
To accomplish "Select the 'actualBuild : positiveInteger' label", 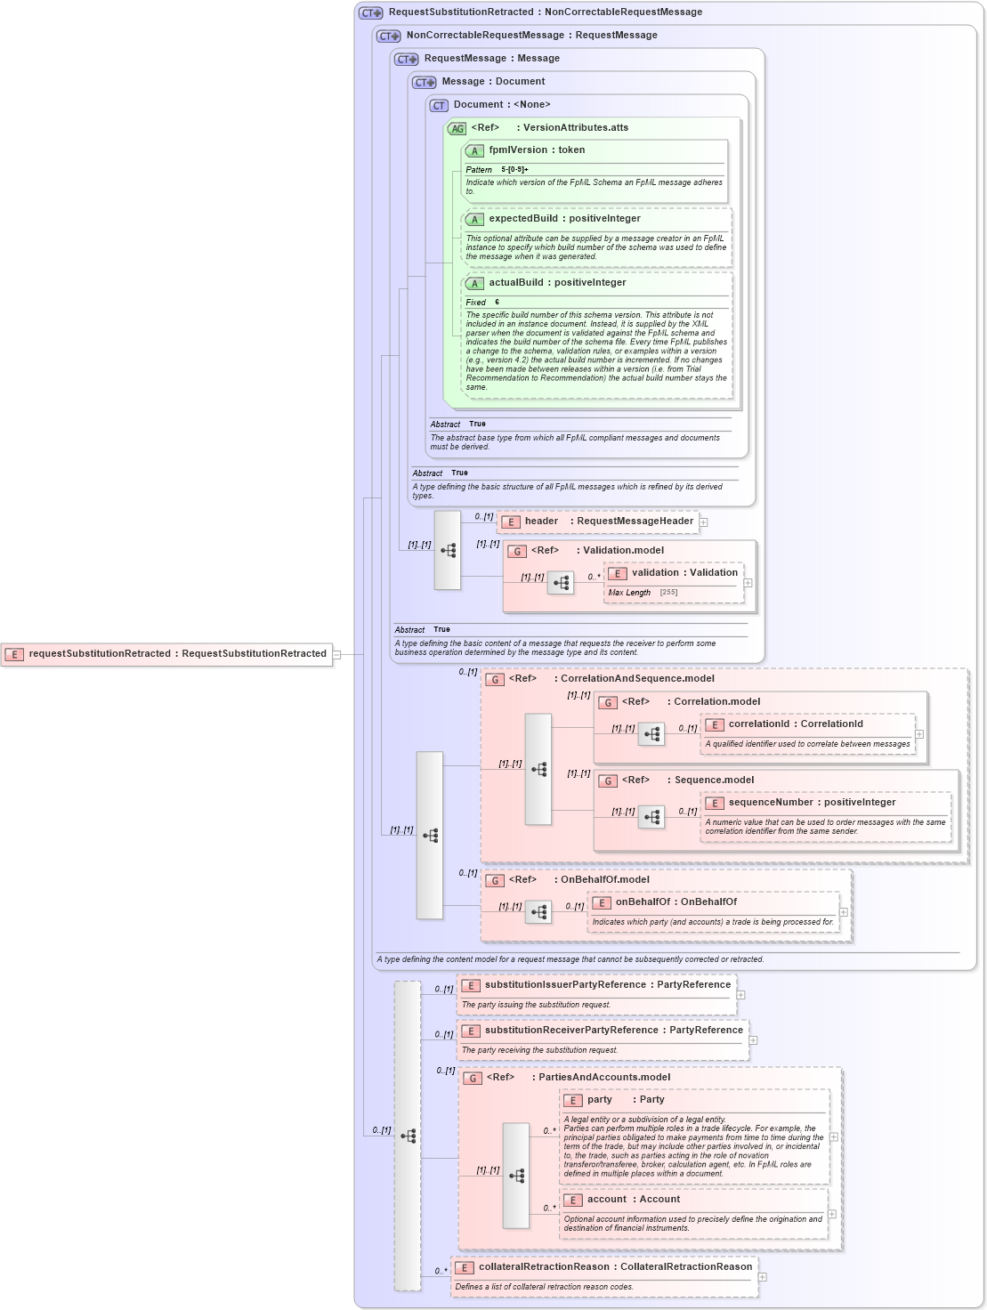I will [x=557, y=283].
